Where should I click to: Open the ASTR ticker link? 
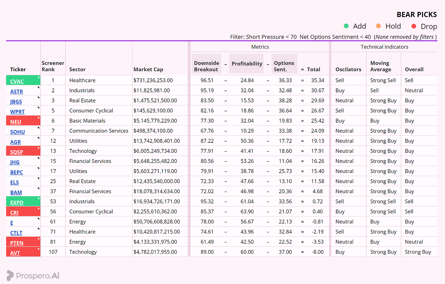pyautogui.click(x=17, y=91)
